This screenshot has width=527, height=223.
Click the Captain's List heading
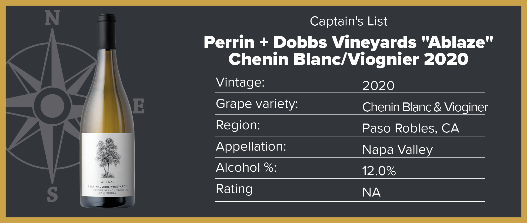pyautogui.click(x=349, y=21)
